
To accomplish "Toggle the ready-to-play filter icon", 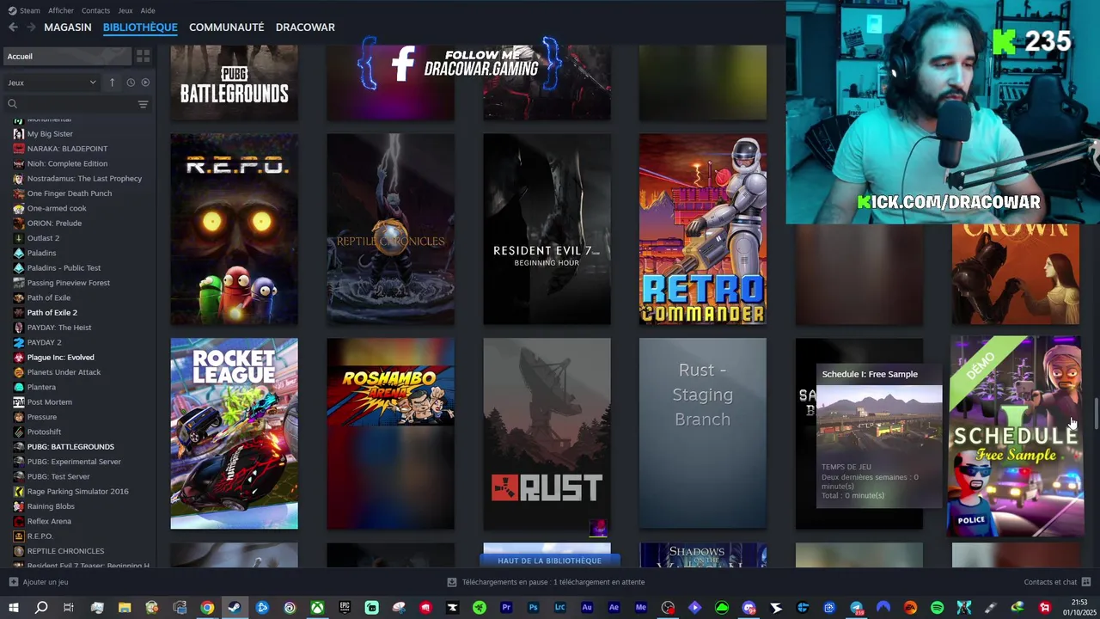I will tap(145, 83).
